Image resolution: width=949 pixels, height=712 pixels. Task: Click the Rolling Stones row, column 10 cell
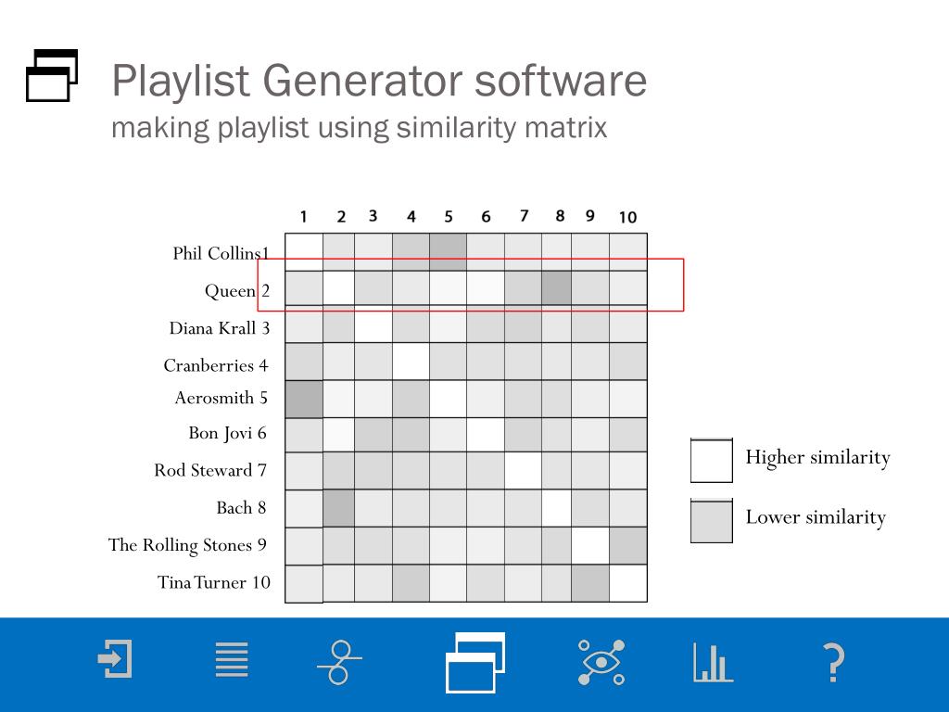tap(628, 546)
